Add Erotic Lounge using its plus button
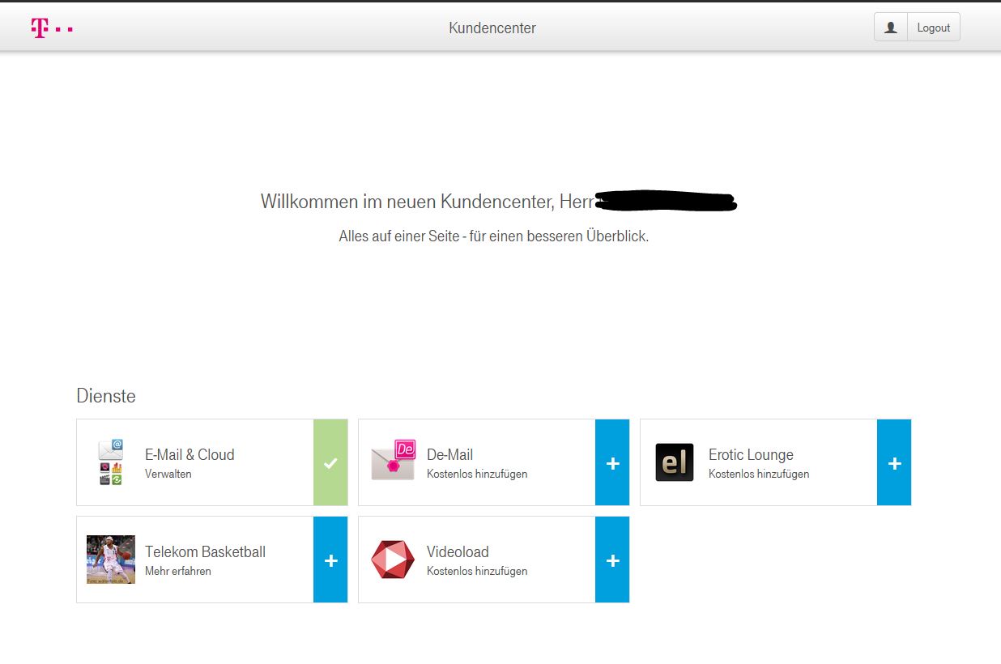 (894, 462)
